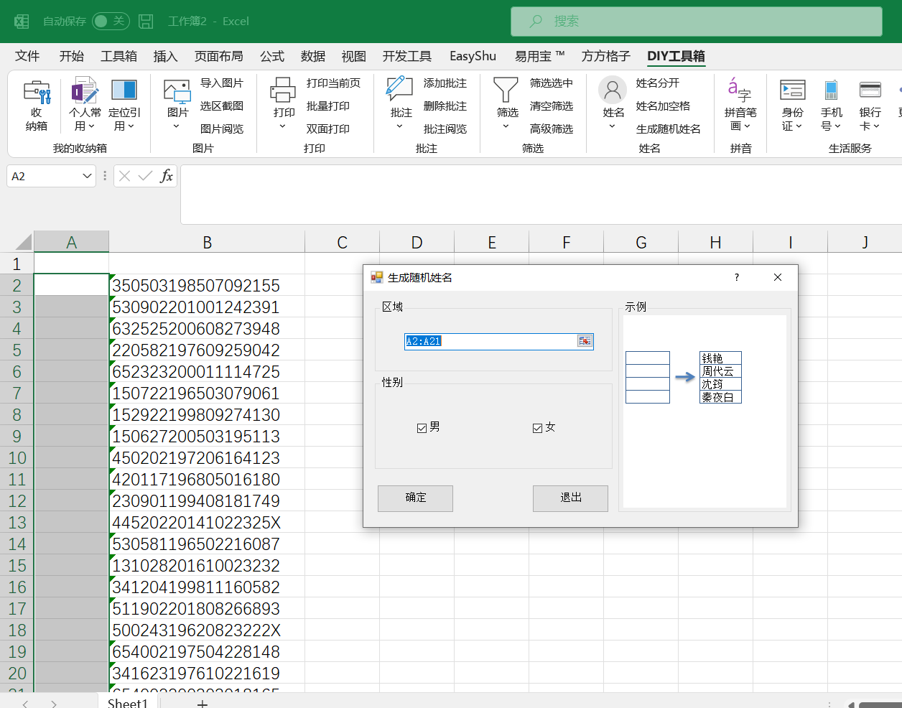Close the 生成随机姓名 dialog

[x=778, y=277]
